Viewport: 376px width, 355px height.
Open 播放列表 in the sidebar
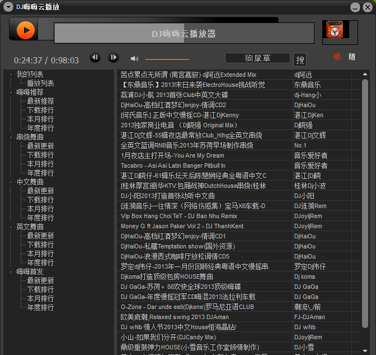point(40,83)
